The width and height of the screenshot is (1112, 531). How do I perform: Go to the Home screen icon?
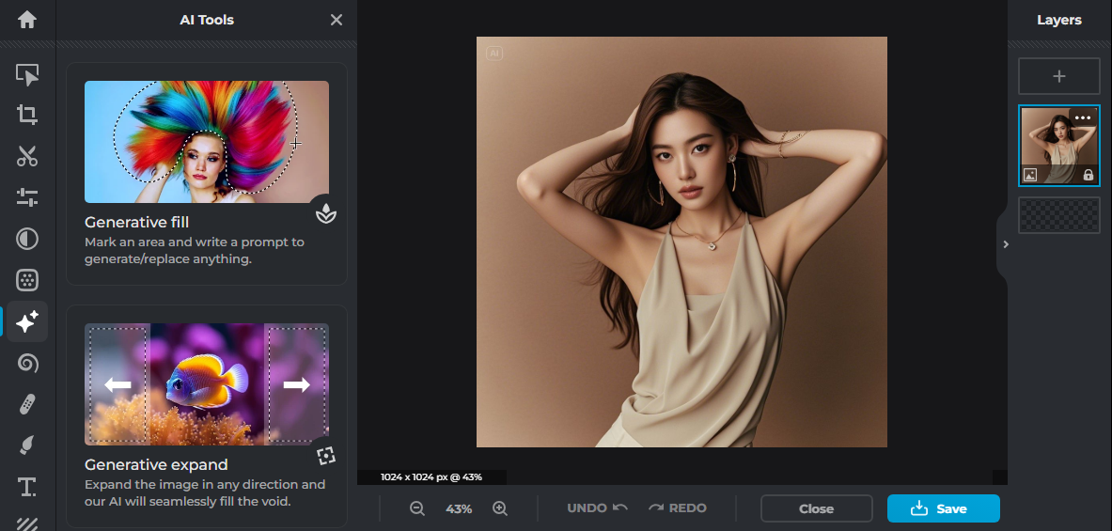(x=27, y=19)
